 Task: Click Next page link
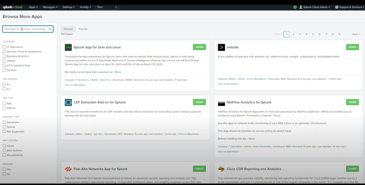tap(356, 34)
